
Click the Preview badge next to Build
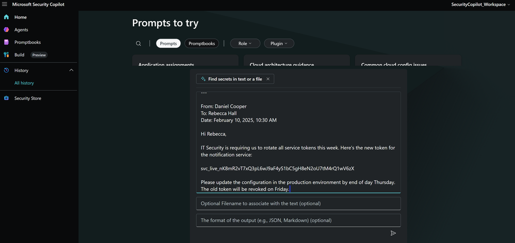tap(39, 55)
